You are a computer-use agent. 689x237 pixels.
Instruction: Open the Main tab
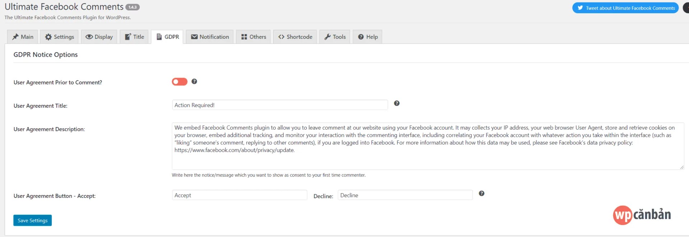[23, 37]
